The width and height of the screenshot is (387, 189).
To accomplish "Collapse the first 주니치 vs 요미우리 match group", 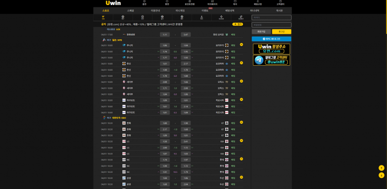I will click(241, 45).
